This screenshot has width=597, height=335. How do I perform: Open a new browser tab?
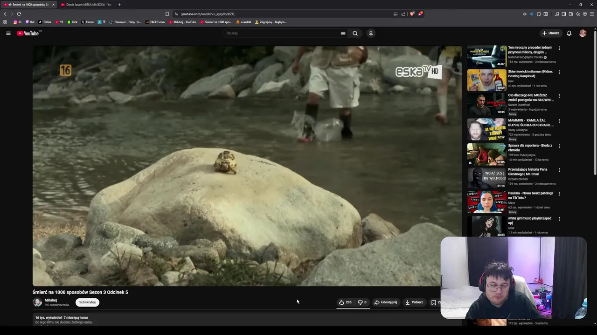point(119,5)
